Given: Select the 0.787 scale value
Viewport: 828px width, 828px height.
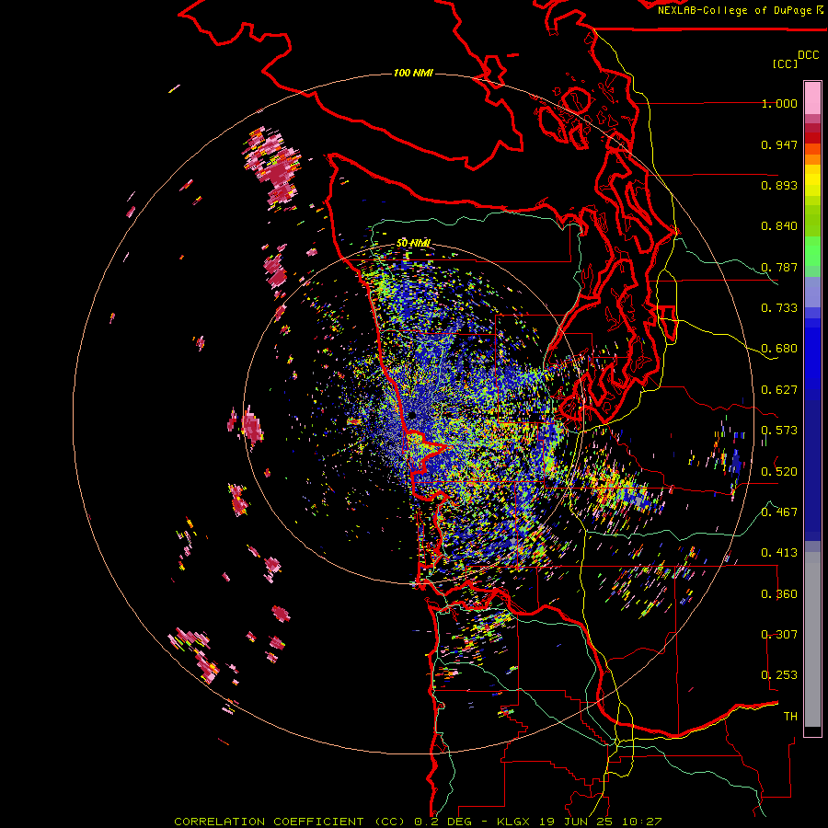Looking at the screenshot, I should (x=779, y=267).
